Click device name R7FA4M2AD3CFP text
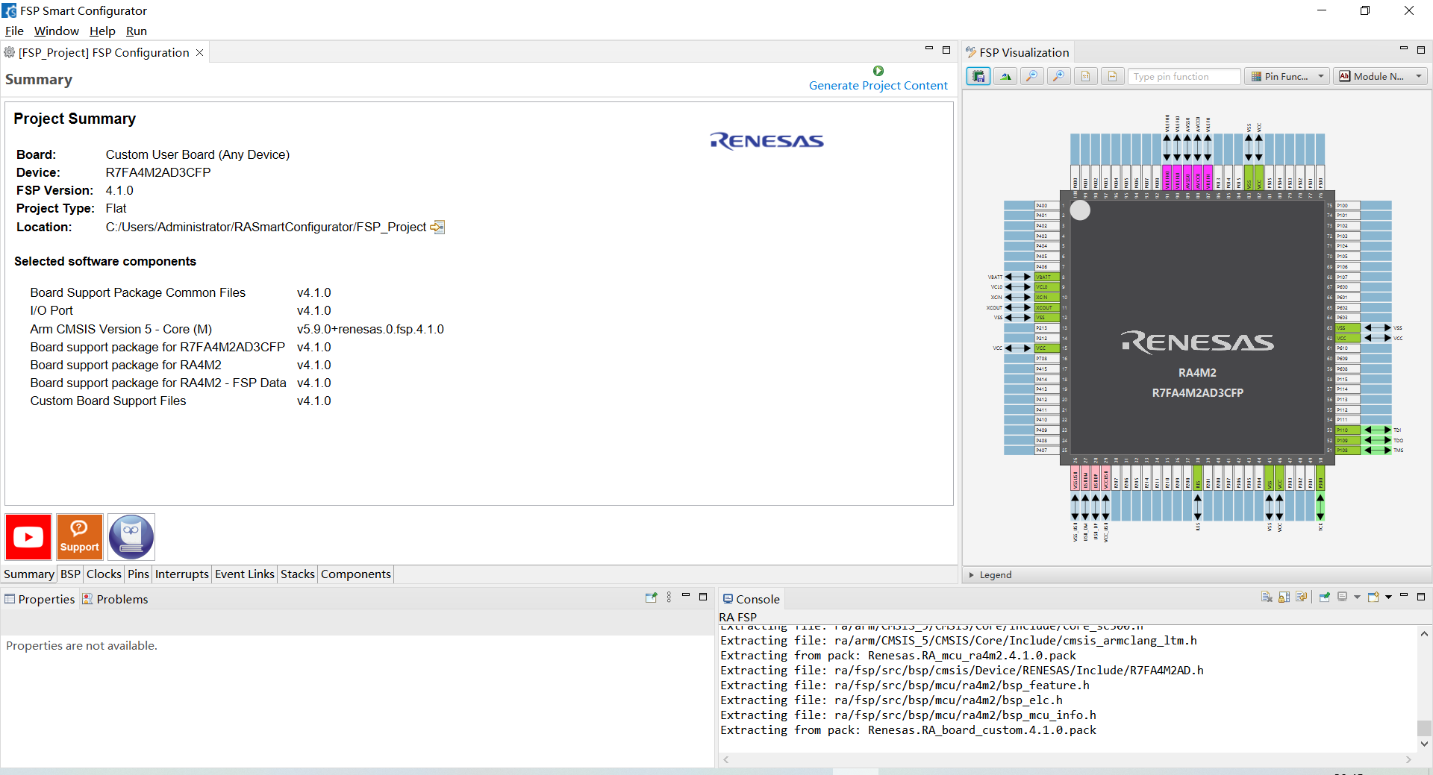This screenshot has width=1433, height=775. (158, 172)
